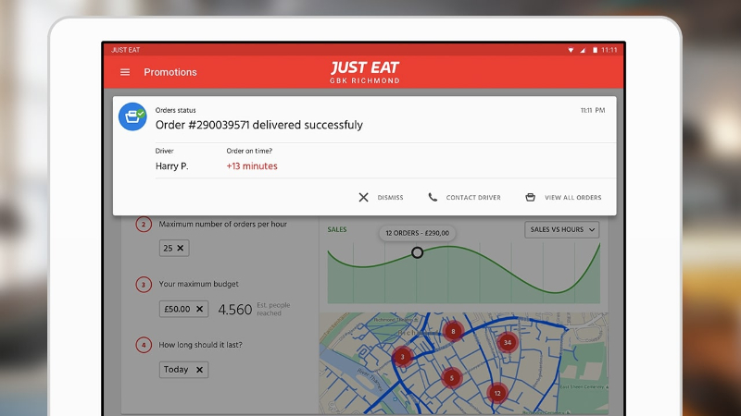Clear the £50.00 budget value
This screenshot has width=741, height=416.
point(199,309)
